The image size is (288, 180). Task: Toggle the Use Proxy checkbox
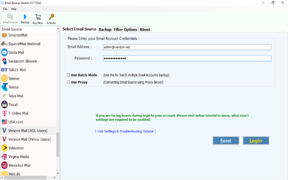point(68,82)
